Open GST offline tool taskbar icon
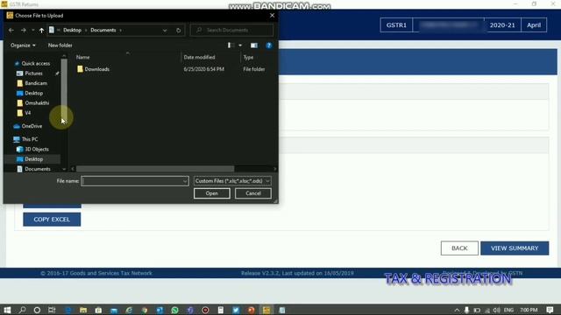This screenshot has height=315, width=561. [x=266, y=310]
